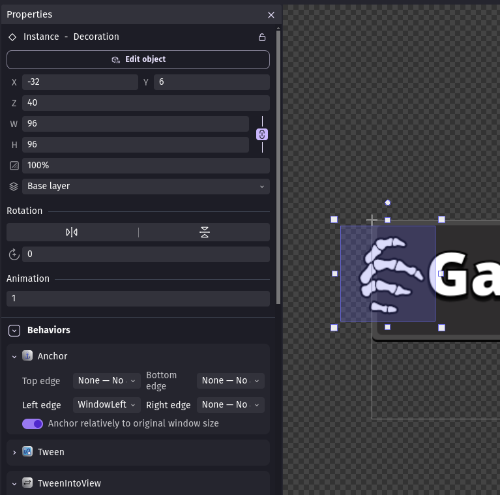Click the Y position field

coord(212,82)
